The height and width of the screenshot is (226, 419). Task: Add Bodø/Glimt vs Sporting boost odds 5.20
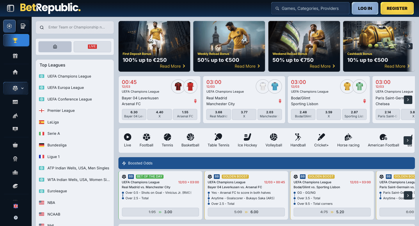click(332, 212)
